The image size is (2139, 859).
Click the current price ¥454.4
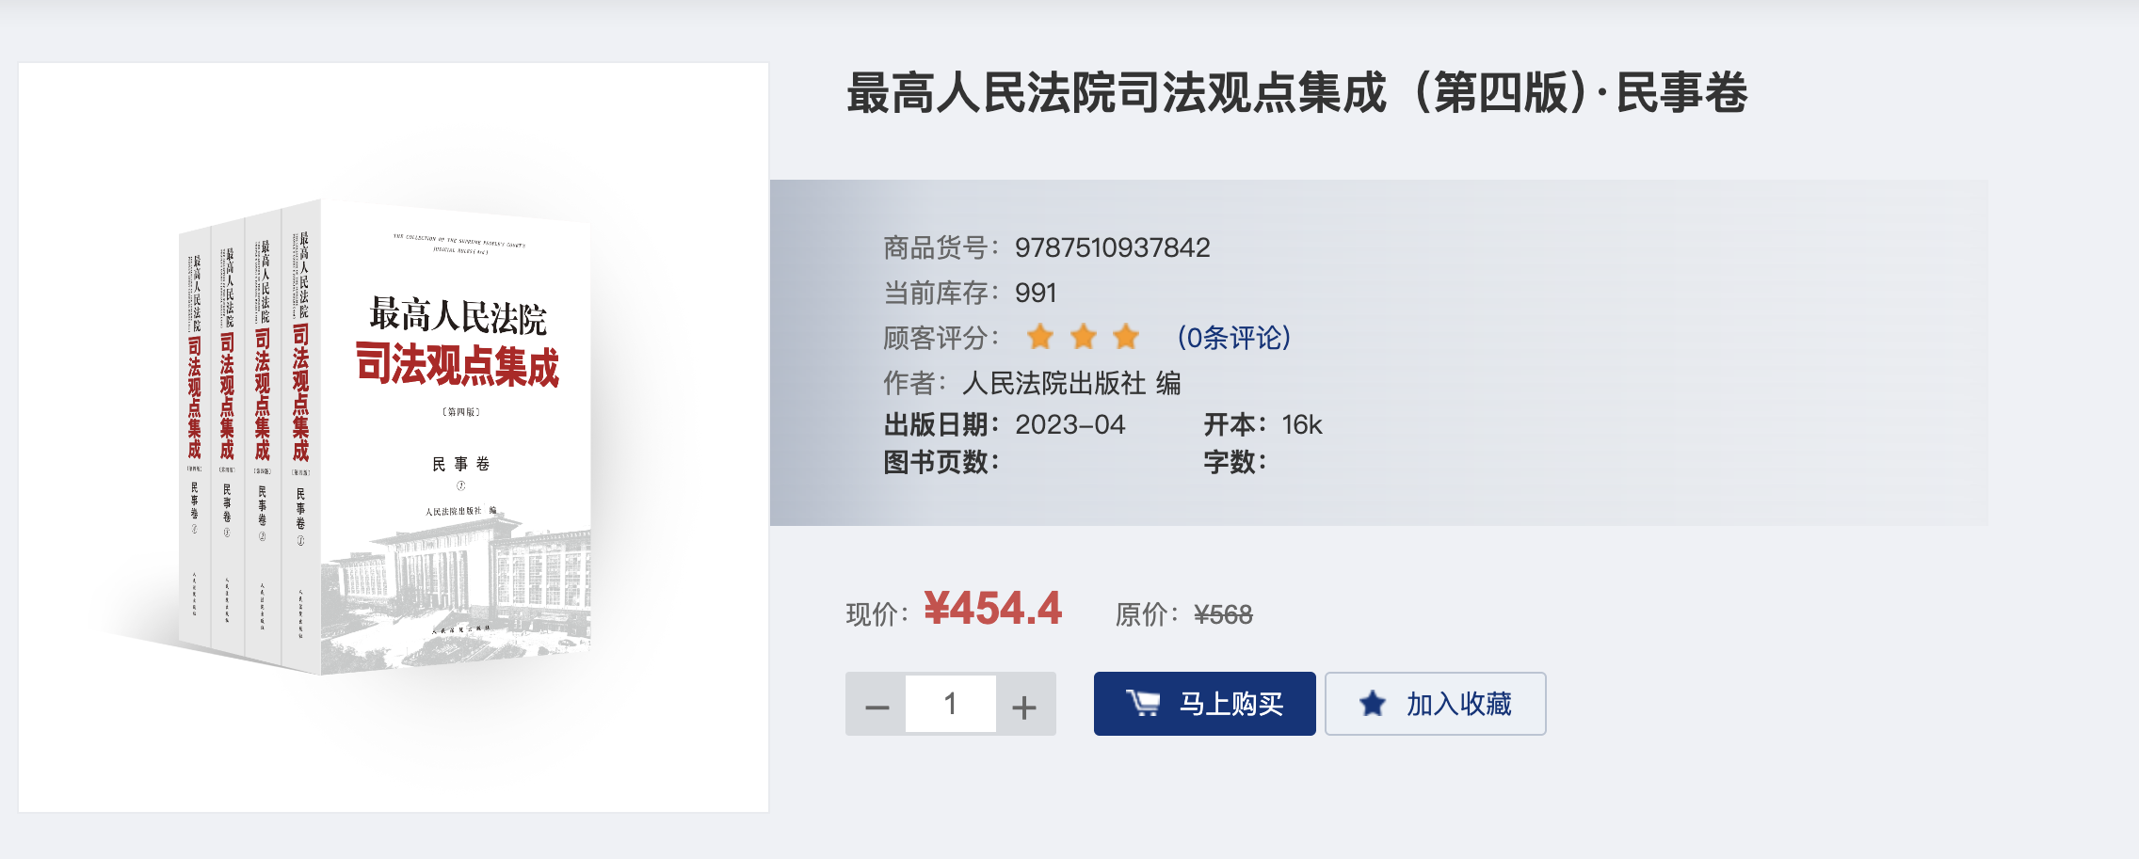click(992, 608)
